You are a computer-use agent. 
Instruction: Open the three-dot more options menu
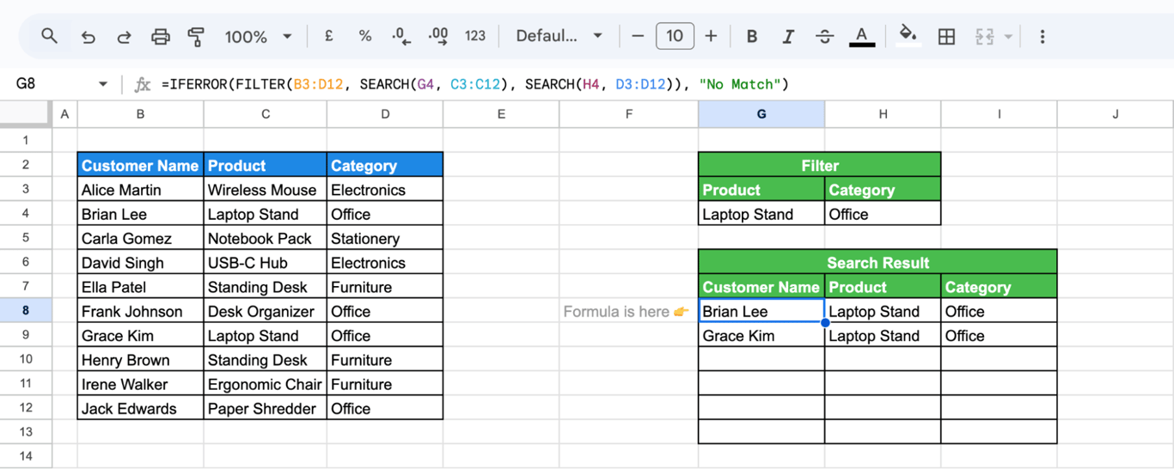[1043, 36]
